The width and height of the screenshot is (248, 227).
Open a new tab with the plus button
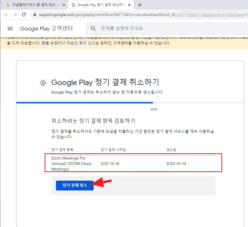140,5
